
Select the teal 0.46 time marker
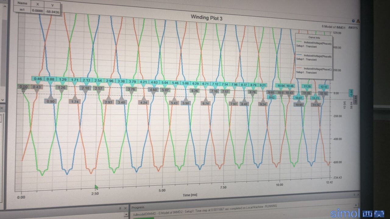pyautogui.click(x=38, y=79)
